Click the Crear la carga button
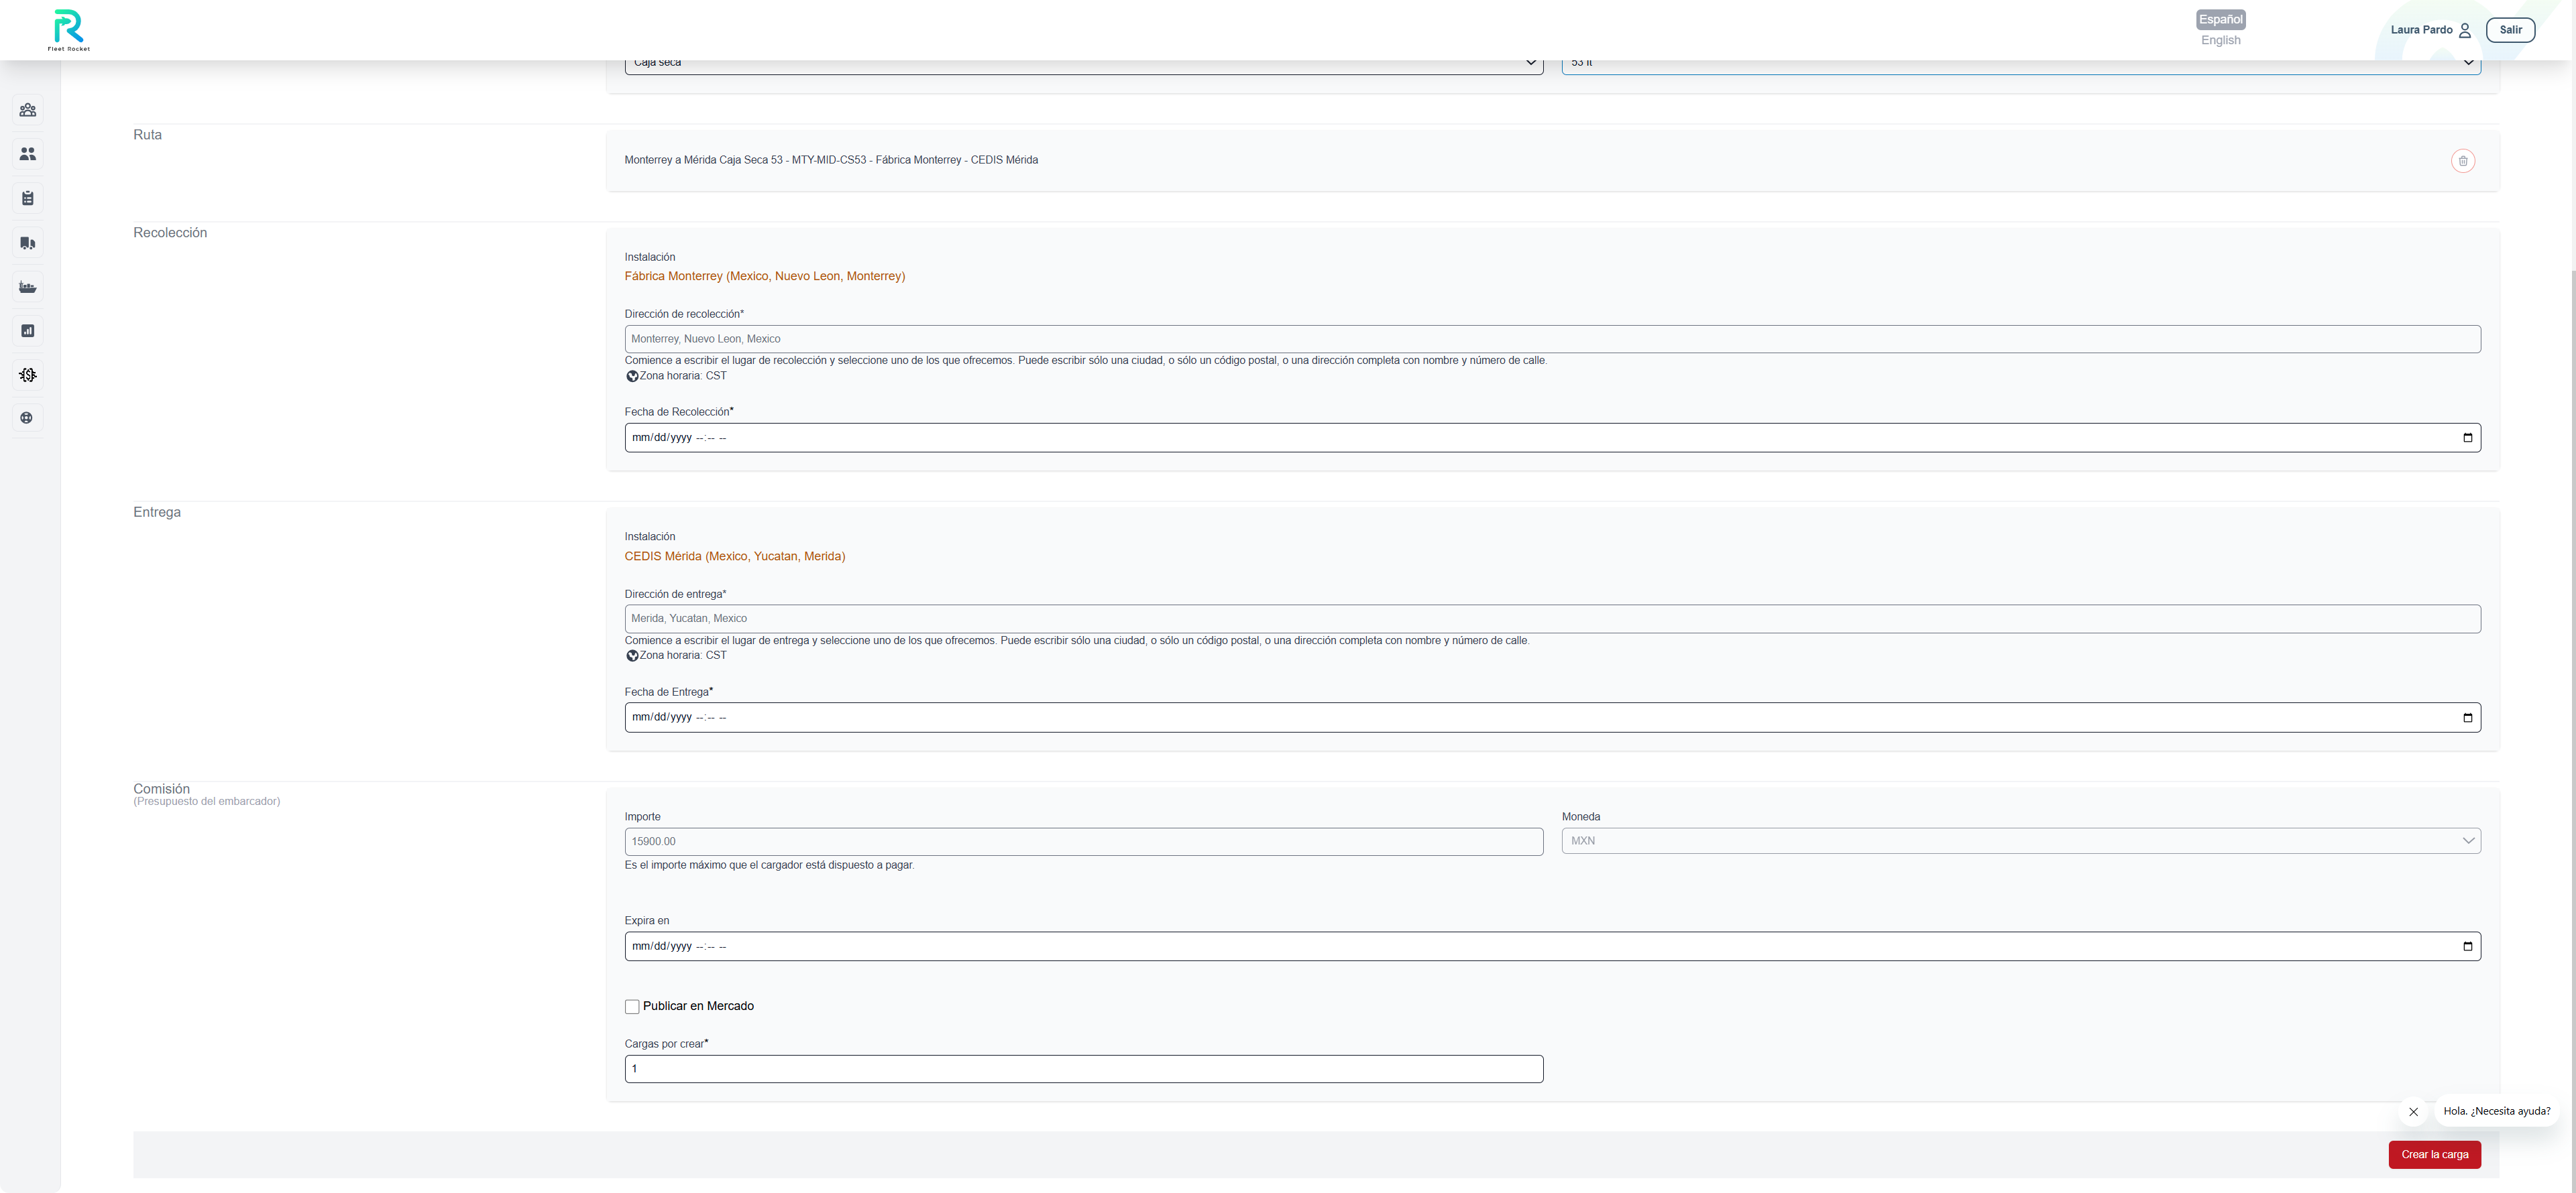This screenshot has height=1193, width=2576. coord(2434,1154)
